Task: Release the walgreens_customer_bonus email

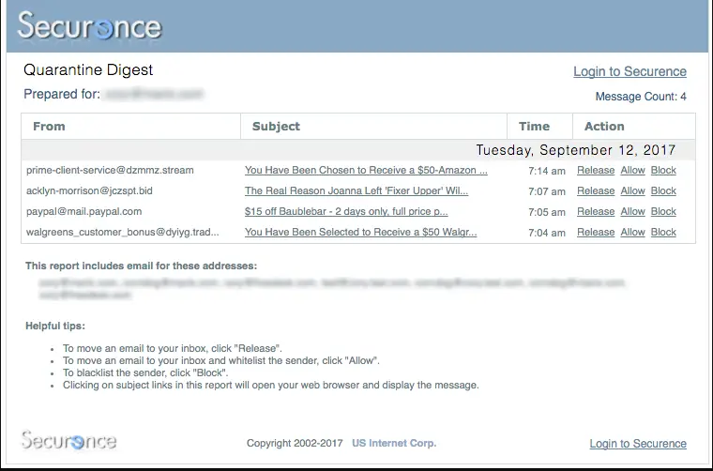Action: 596,232
